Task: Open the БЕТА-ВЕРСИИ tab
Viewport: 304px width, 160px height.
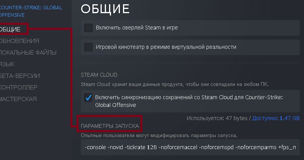Action: 20,76
